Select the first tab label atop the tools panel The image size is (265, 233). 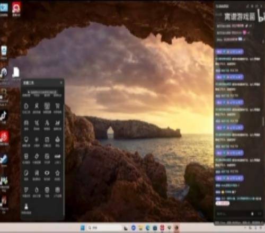26,95
